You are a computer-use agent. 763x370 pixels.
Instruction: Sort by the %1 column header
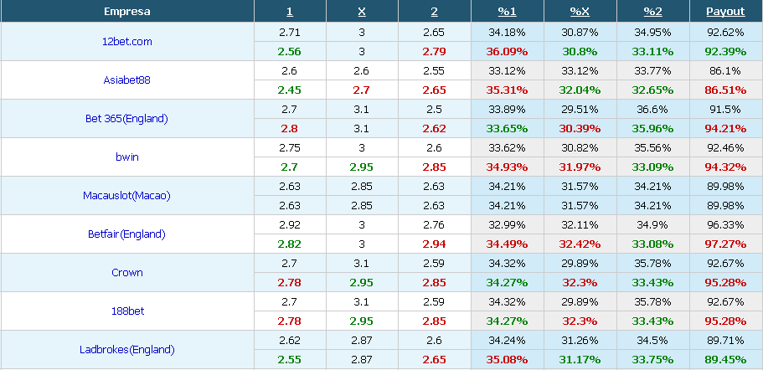point(507,12)
